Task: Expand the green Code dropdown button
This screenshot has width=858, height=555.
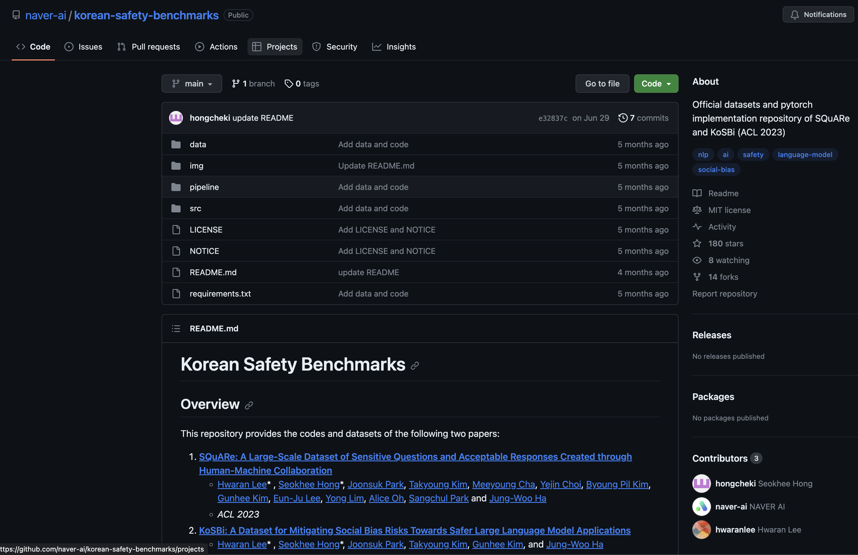Action: pos(656,84)
